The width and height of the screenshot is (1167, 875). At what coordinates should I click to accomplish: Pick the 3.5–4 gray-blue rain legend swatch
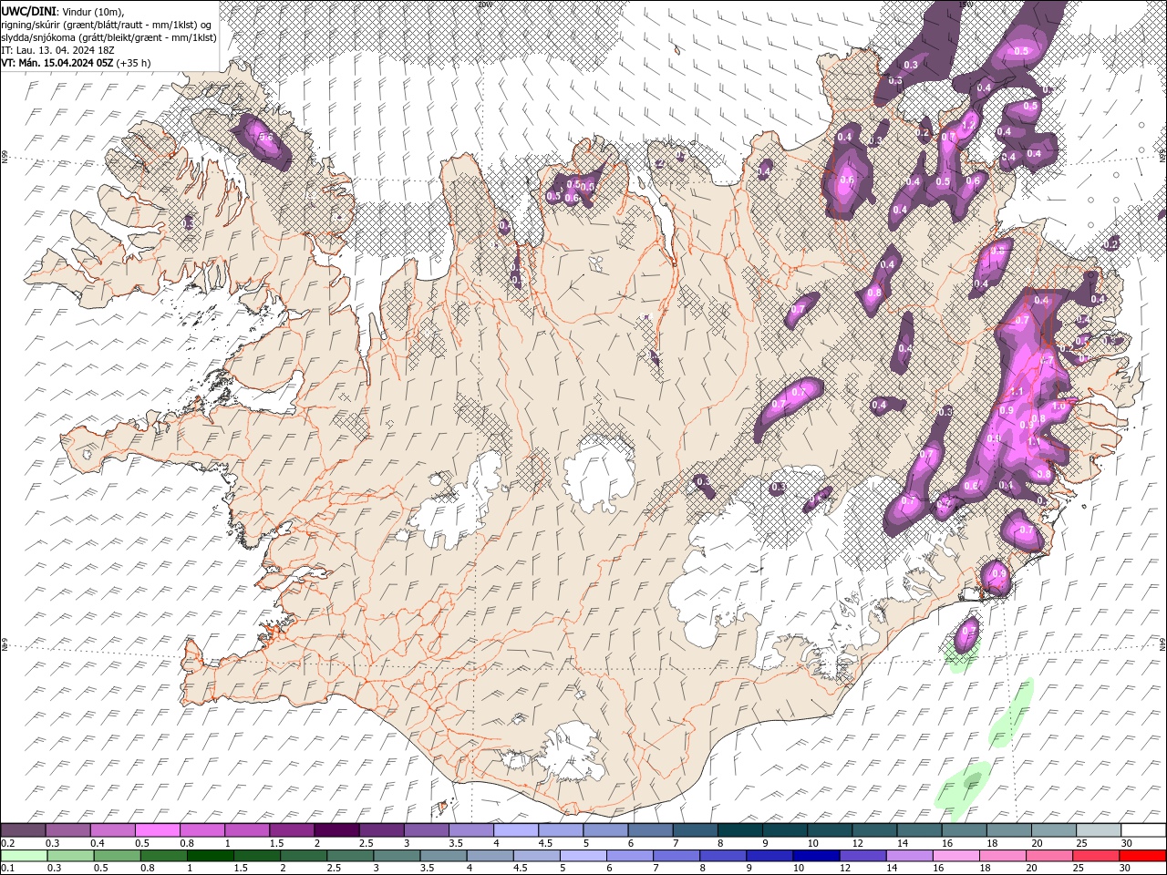(443, 856)
